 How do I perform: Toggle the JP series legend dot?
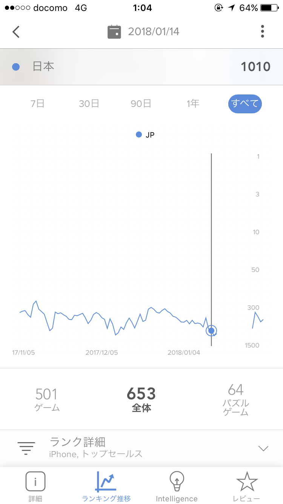pyautogui.click(x=139, y=135)
